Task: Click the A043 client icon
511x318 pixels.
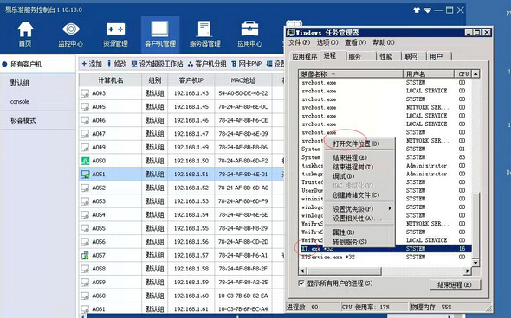Action: pos(85,93)
